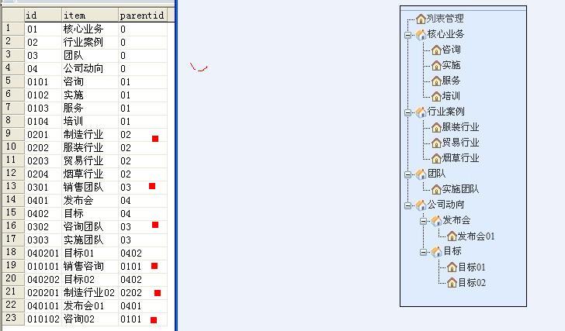Select tree label 烟草行业
This screenshot has width=565, height=331.
tap(460, 158)
